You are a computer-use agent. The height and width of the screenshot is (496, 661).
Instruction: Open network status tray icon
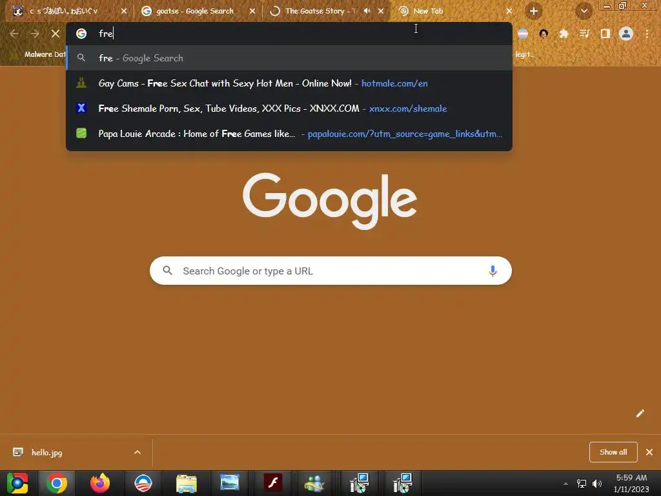[x=582, y=483]
